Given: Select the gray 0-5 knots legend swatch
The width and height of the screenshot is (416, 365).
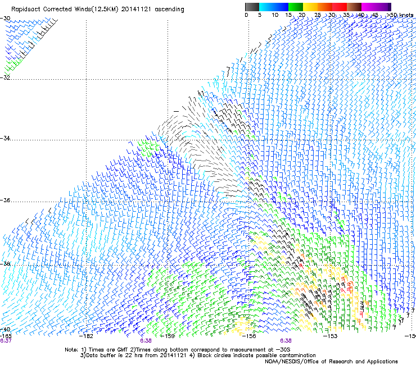Looking at the screenshot, I should (x=252, y=7).
